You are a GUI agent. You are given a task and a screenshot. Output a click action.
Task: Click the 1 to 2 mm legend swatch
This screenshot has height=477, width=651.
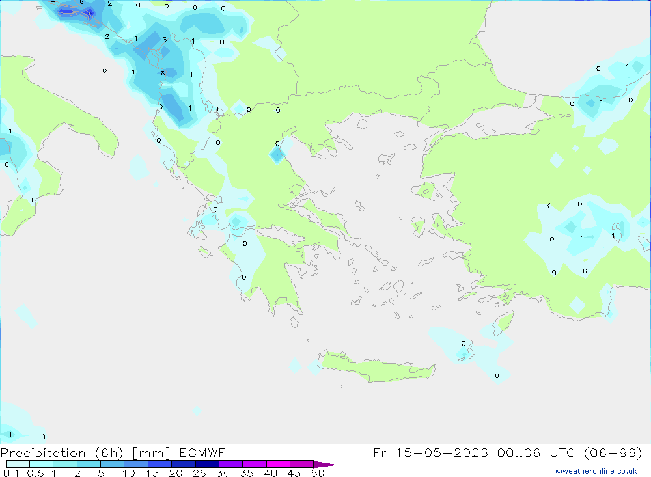(x=65, y=464)
